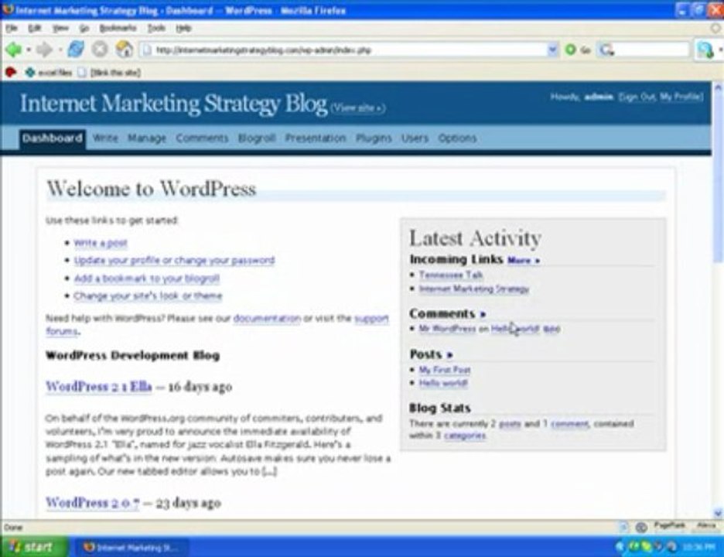Open the Forward history dropdown arrow

coord(60,50)
